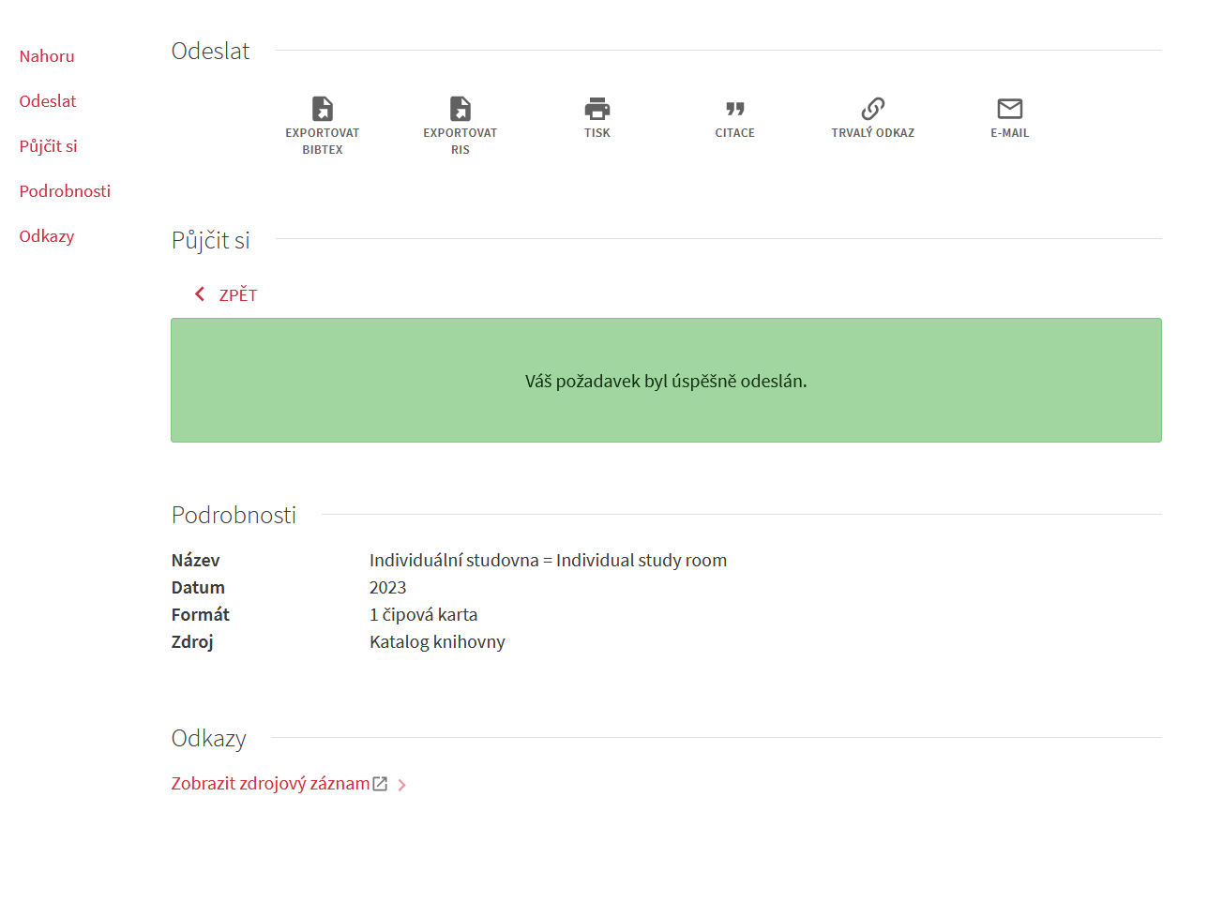The image size is (1208, 902).
Task: Jump to top via Nahoru sidebar link
Action: point(47,56)
